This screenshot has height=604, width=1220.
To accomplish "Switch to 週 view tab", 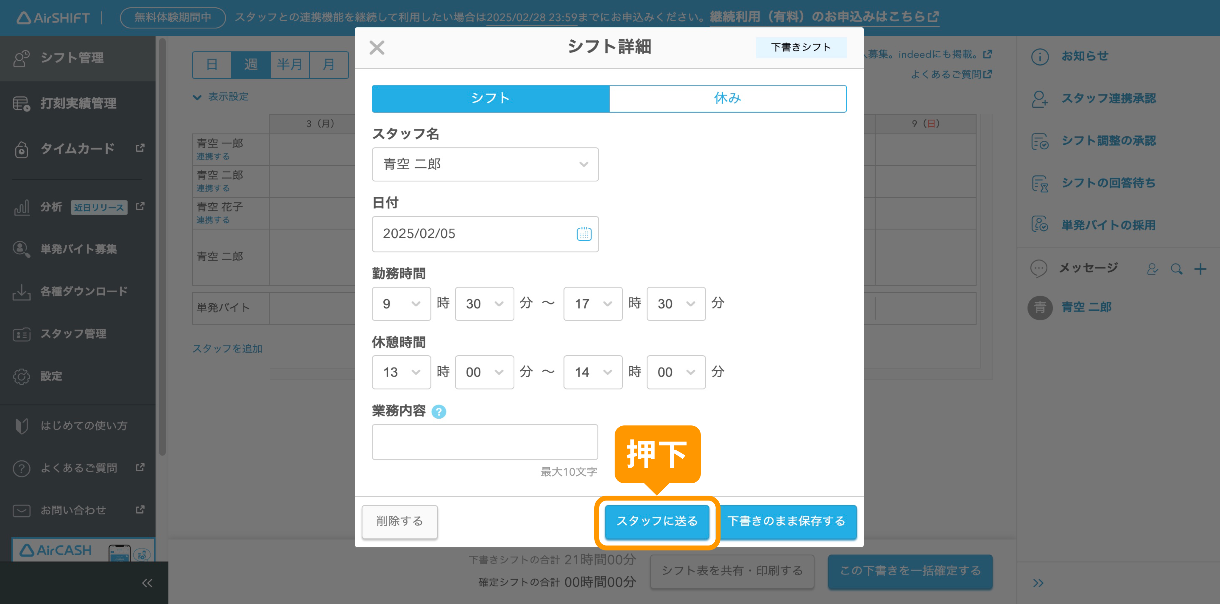I will (x=251, y=65).
